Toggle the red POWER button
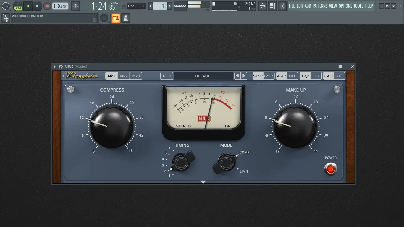 (330, 169)
